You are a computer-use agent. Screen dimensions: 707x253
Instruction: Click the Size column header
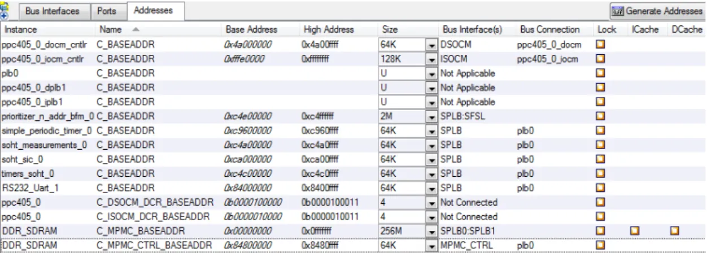coord(390,29)
